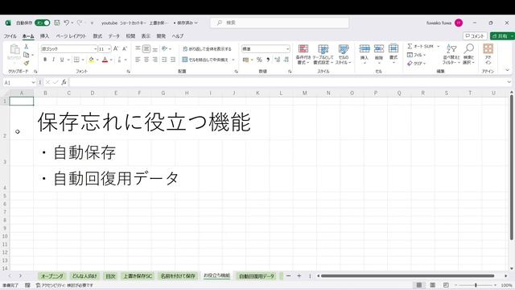
Task: Click the zoom slider in status bar
Action: click(476, 285)
